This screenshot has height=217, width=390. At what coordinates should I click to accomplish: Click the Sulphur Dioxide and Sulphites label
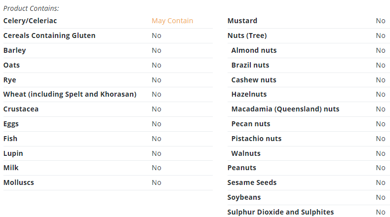coord(280,212)
